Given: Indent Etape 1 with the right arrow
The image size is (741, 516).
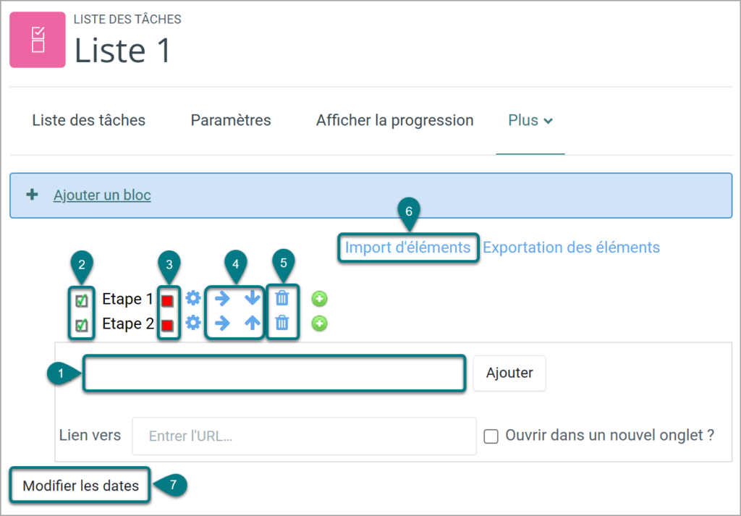Looking at the screenshot, I should tap(221, 298).
